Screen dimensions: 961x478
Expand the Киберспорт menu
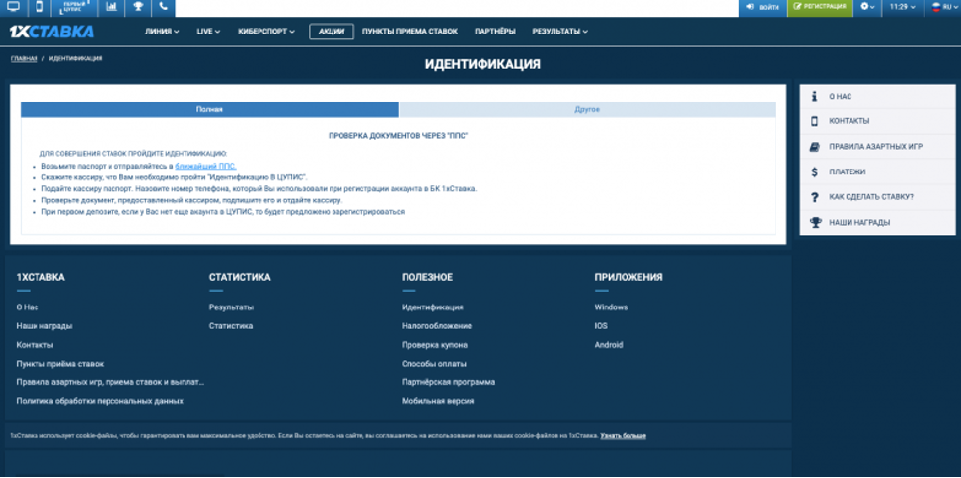pyautogui.click(x=266, y=32)
